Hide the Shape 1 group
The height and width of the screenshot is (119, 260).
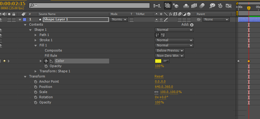tap(1, 30)
